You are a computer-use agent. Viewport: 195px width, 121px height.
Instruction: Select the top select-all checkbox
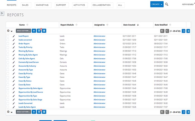point(8,31)
